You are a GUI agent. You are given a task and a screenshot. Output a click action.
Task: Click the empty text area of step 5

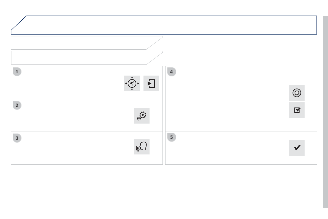click(226, 150)
